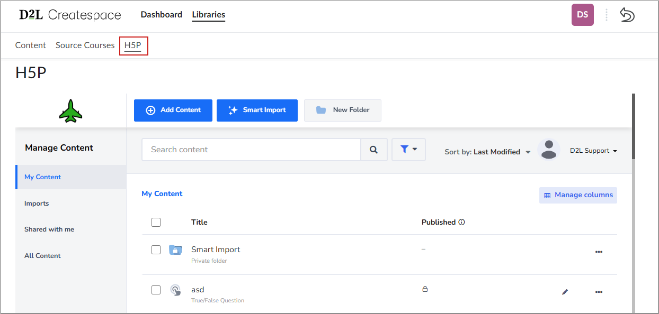The width and height of the screenshot is (659, 314).
Task: Open the Content sub-tab
Action: tap(31, 45)
